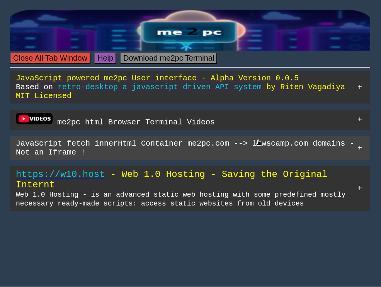Viewport: 381px width, 287px height.
Task: Open the retro-desktop javascript driven API system link
Action: (160, 87)
